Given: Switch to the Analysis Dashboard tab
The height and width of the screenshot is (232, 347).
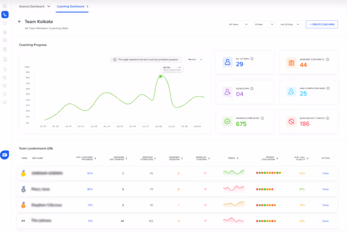Looking at the screenshot, I should (x=32, y=7).
